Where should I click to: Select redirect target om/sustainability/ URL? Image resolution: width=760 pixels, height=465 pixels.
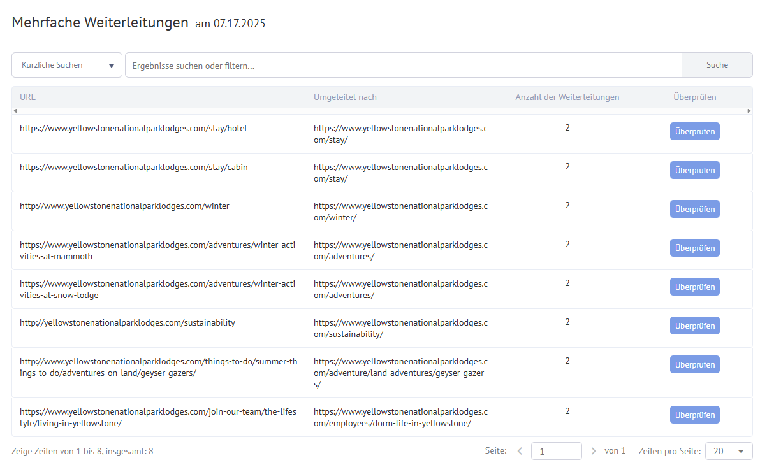pos(400,329)
